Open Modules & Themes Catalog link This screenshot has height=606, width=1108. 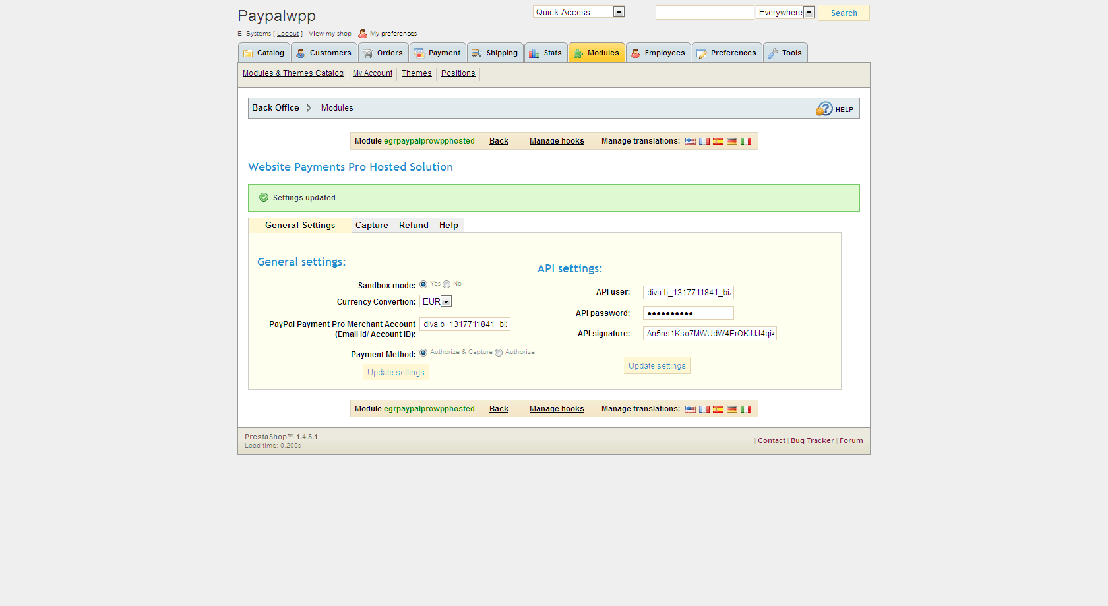click(293, 73)
